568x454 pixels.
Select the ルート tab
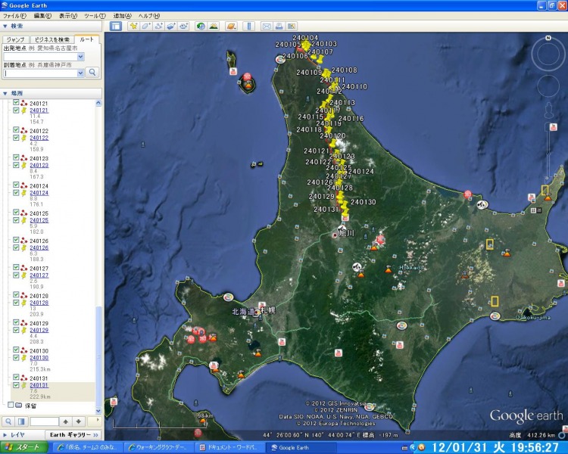[x=86, y=39]
